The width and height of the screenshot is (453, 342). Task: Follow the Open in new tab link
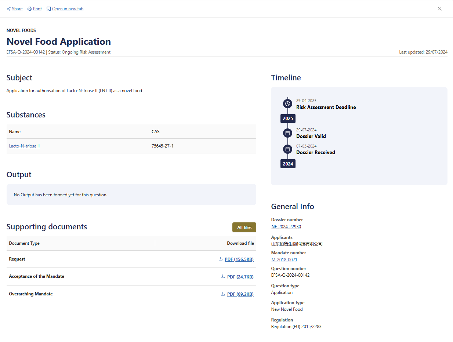68,9
